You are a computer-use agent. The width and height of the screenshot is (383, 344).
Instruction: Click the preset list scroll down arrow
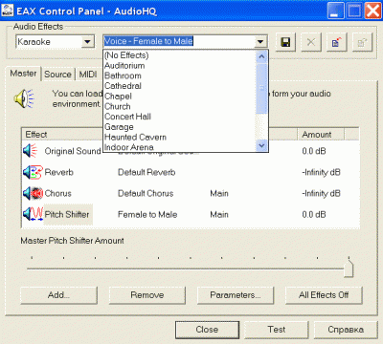tap(261, 145)
